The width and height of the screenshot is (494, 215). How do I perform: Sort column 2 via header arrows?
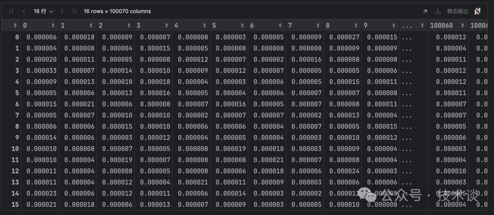[x=129, y=26]
